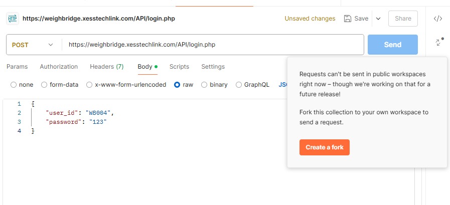Screen dimensions: 450x205
Task: Open the Authorization tab
Action: pos(59,67)
